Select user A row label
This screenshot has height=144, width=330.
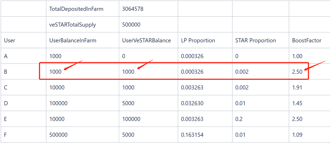[6, 56]
